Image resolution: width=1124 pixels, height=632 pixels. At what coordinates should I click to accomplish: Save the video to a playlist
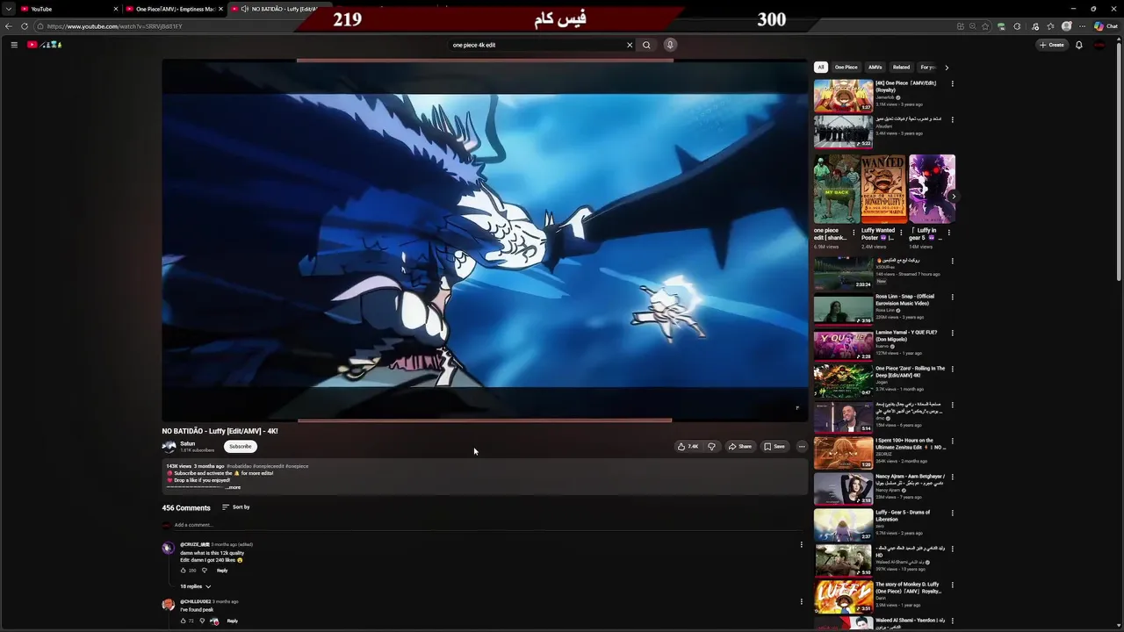click(x=775, y=447)
